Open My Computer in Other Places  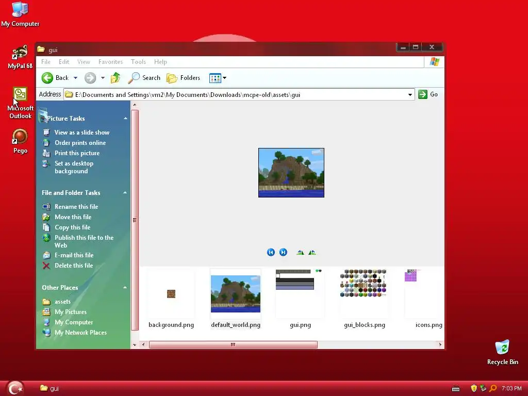click(x=74, y=322)
